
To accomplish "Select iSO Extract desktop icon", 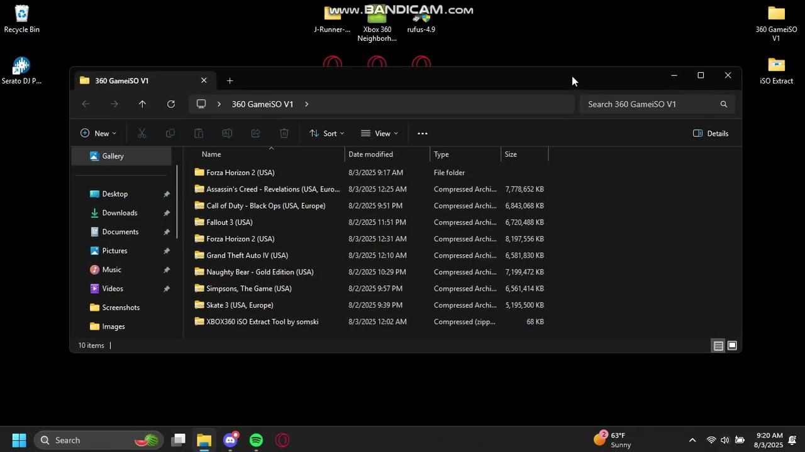I will click(777, 70).
